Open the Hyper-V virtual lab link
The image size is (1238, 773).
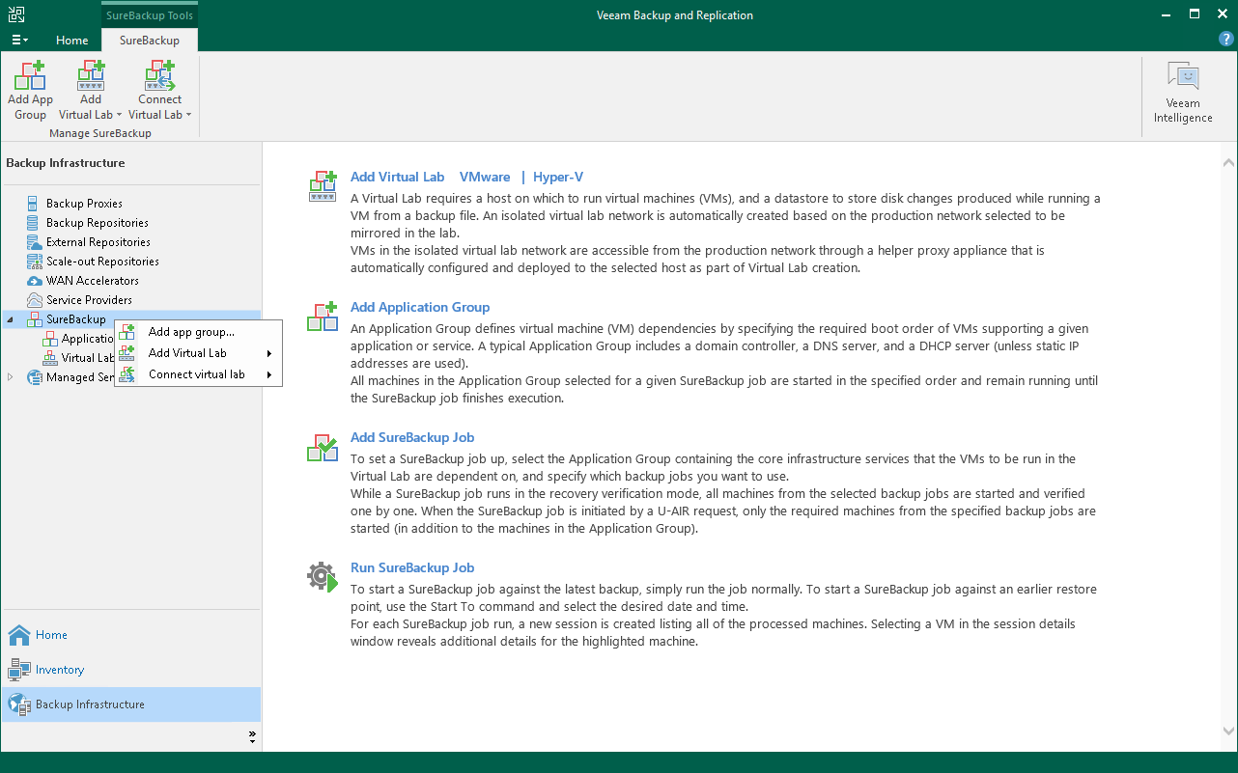[x=558, y=178]
